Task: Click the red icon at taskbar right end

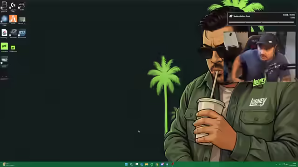Action: (172, 164)
